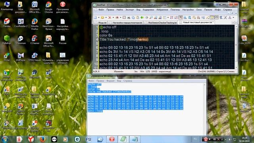Open the CCleaner desktop shortcut
This screenshot has height=143, width=254.
tap(35, 40)
